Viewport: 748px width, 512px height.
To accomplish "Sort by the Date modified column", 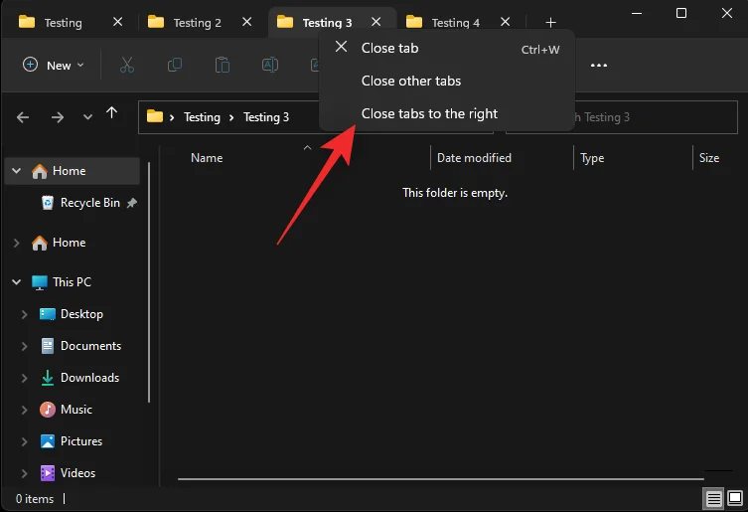I will (x=474, y=158).
